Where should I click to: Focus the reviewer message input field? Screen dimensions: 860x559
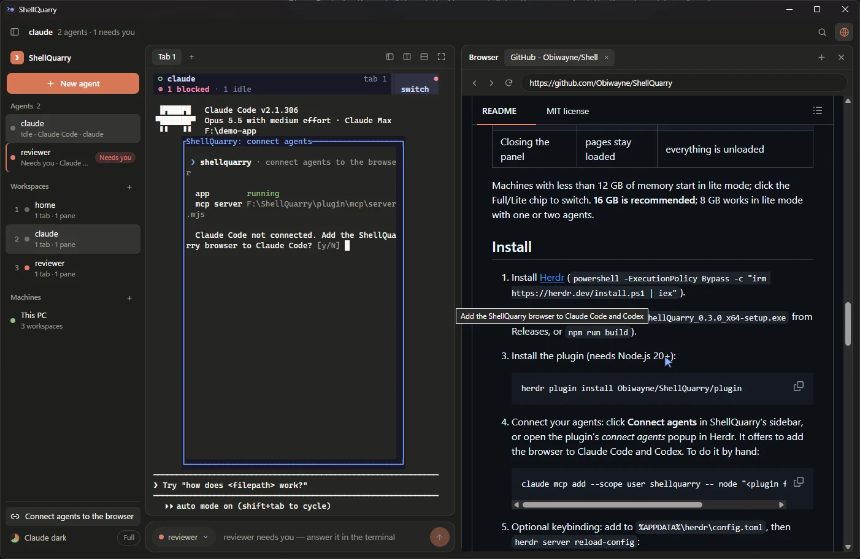coord(323,537)
